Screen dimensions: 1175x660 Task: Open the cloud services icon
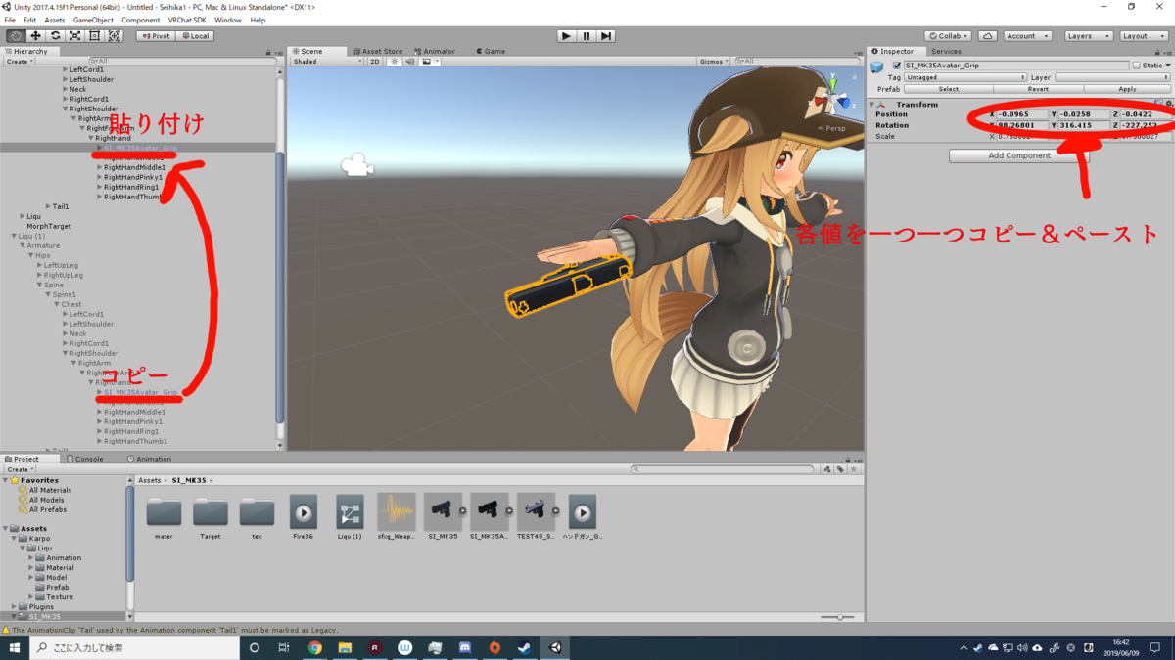[988, 36]
